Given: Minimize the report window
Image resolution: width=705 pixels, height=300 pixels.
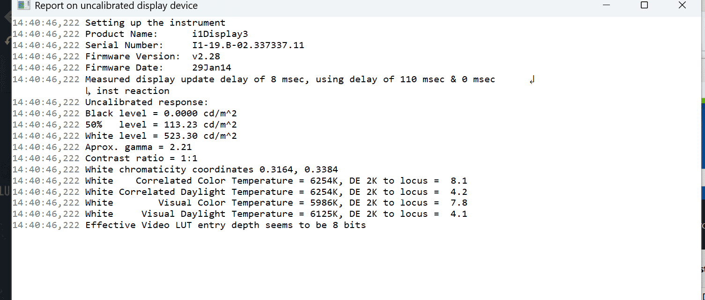Looking at the screenshot, I should [607, 6].
